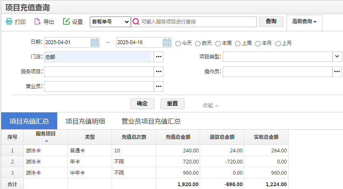Click ellipsis button beside service item field
Image resolution: width=343 pixels, height=189 pixels.
159,72
